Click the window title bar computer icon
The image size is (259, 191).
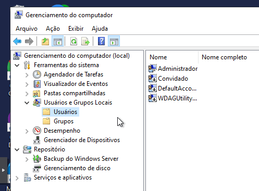(19, 15)
